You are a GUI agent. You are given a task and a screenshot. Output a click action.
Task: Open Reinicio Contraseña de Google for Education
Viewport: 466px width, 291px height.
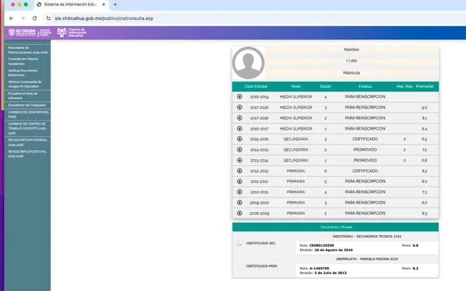click(x=27, y=84)
